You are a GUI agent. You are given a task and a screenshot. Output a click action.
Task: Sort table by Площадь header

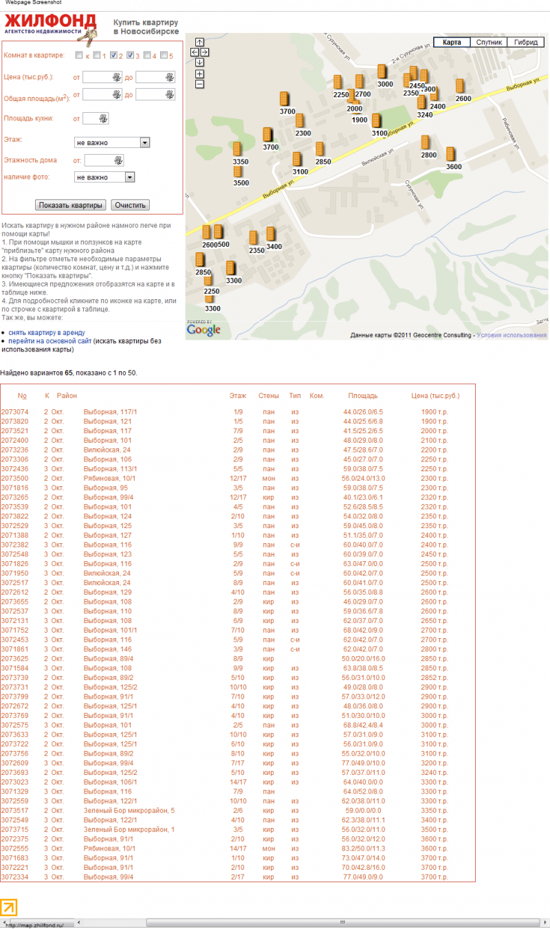362,395
